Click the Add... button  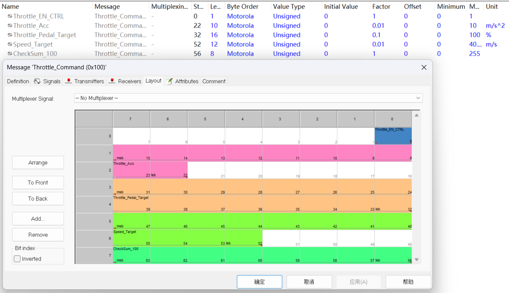click(38, 219)
